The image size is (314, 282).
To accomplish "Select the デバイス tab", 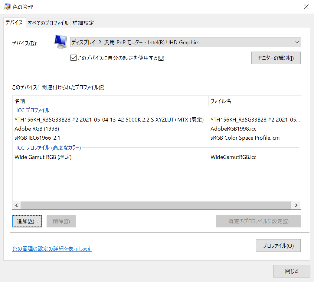I will (x=14, y=22).
